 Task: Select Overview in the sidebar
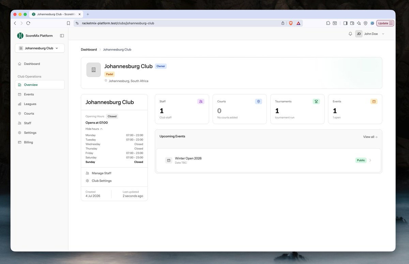40,85
